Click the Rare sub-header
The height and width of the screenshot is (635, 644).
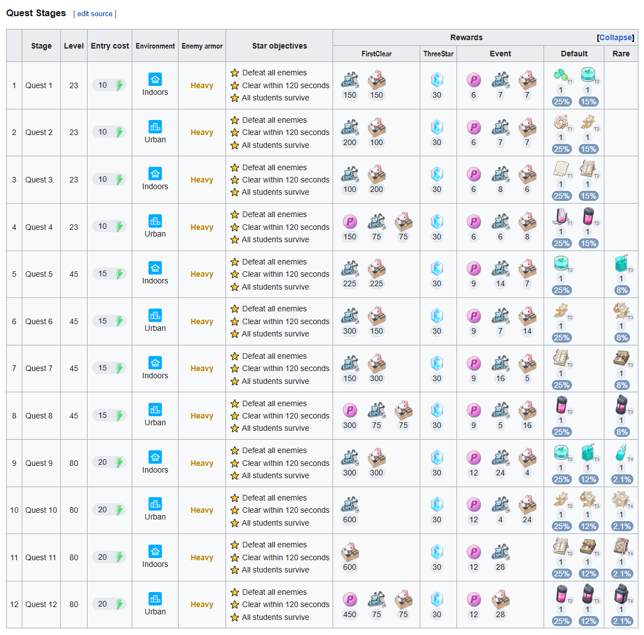(621, 54)
